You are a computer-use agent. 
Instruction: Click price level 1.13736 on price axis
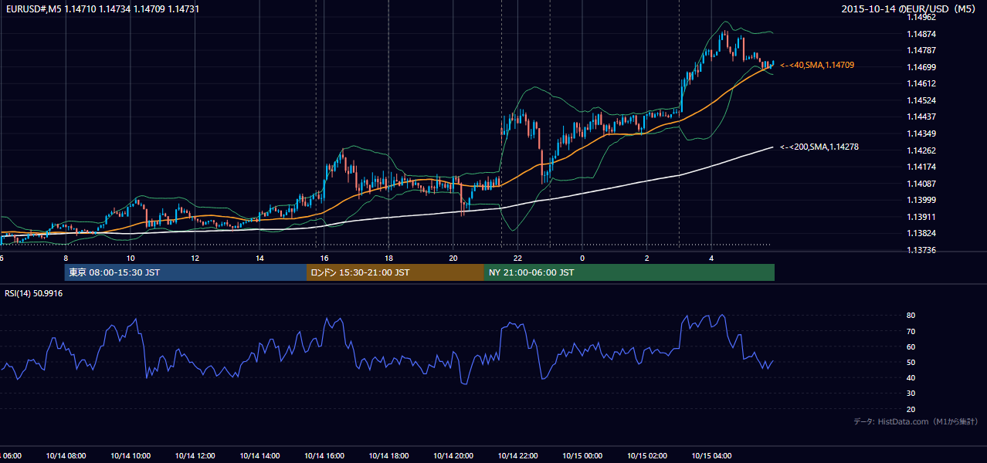click(x=921, y=250)
